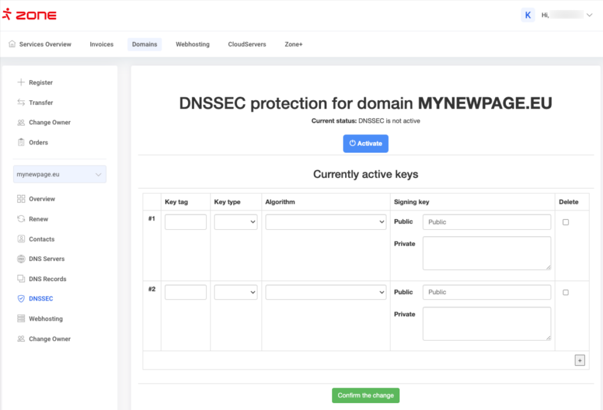This screenshot has width=603, height=410.
Task: Click the Renew refresh icon
Action: click(21, 219)
